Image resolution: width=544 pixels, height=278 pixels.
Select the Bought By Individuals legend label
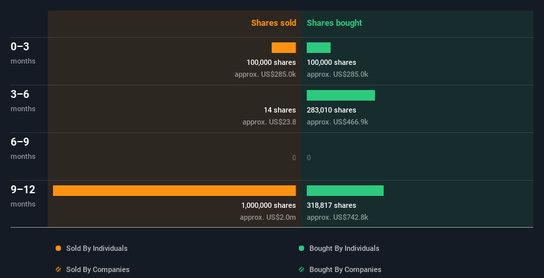(344, 248)
